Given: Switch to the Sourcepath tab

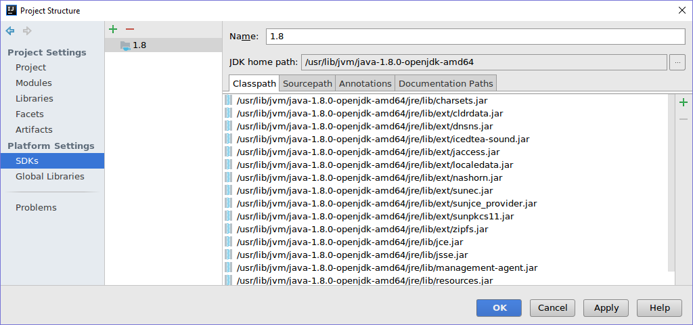Looking at the screenshot, I should pyautogui.click(x=308, y=83).
